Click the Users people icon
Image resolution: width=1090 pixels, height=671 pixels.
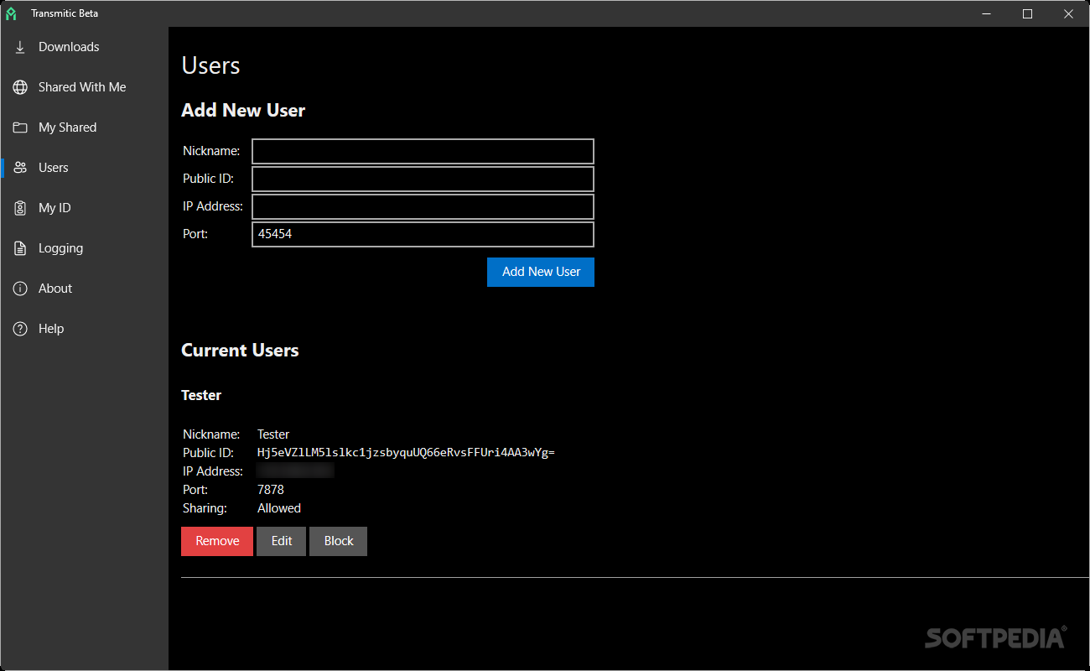point(20,168)
